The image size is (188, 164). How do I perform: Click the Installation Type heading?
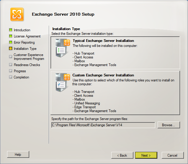(x=66, y=29)
